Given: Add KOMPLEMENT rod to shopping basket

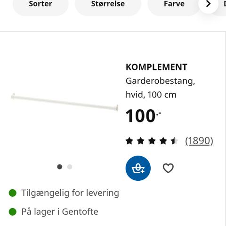Looking at the screenshot, I should coord(138,168).
